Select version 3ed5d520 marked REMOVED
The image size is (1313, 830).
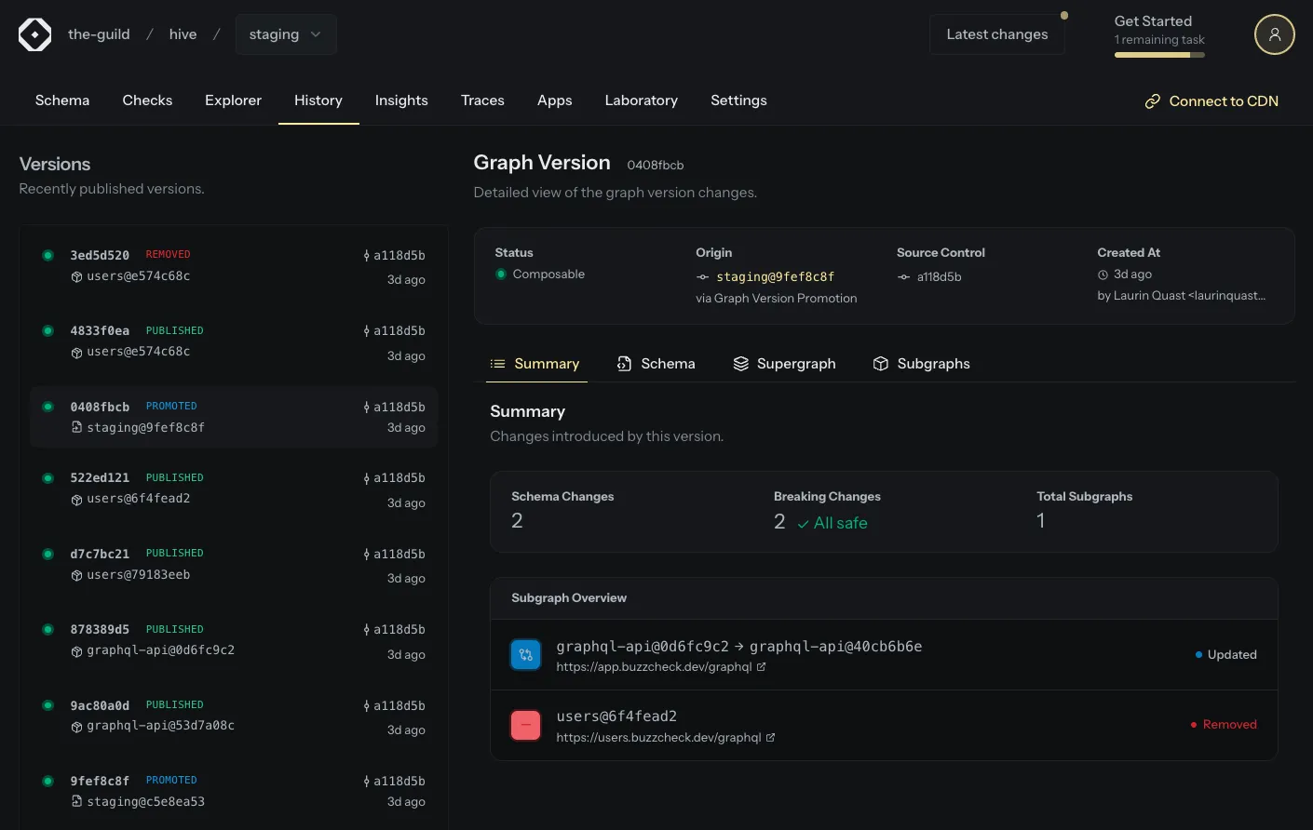pos(234,266)
